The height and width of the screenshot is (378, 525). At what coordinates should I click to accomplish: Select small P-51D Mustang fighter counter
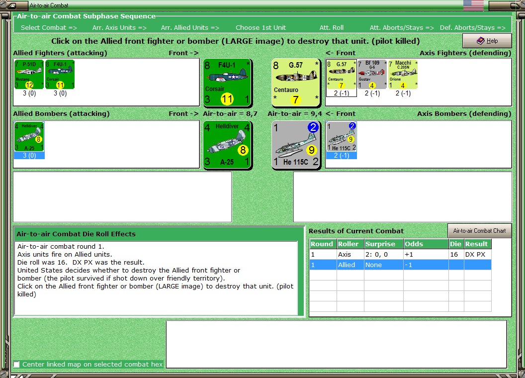coord(29,75)
